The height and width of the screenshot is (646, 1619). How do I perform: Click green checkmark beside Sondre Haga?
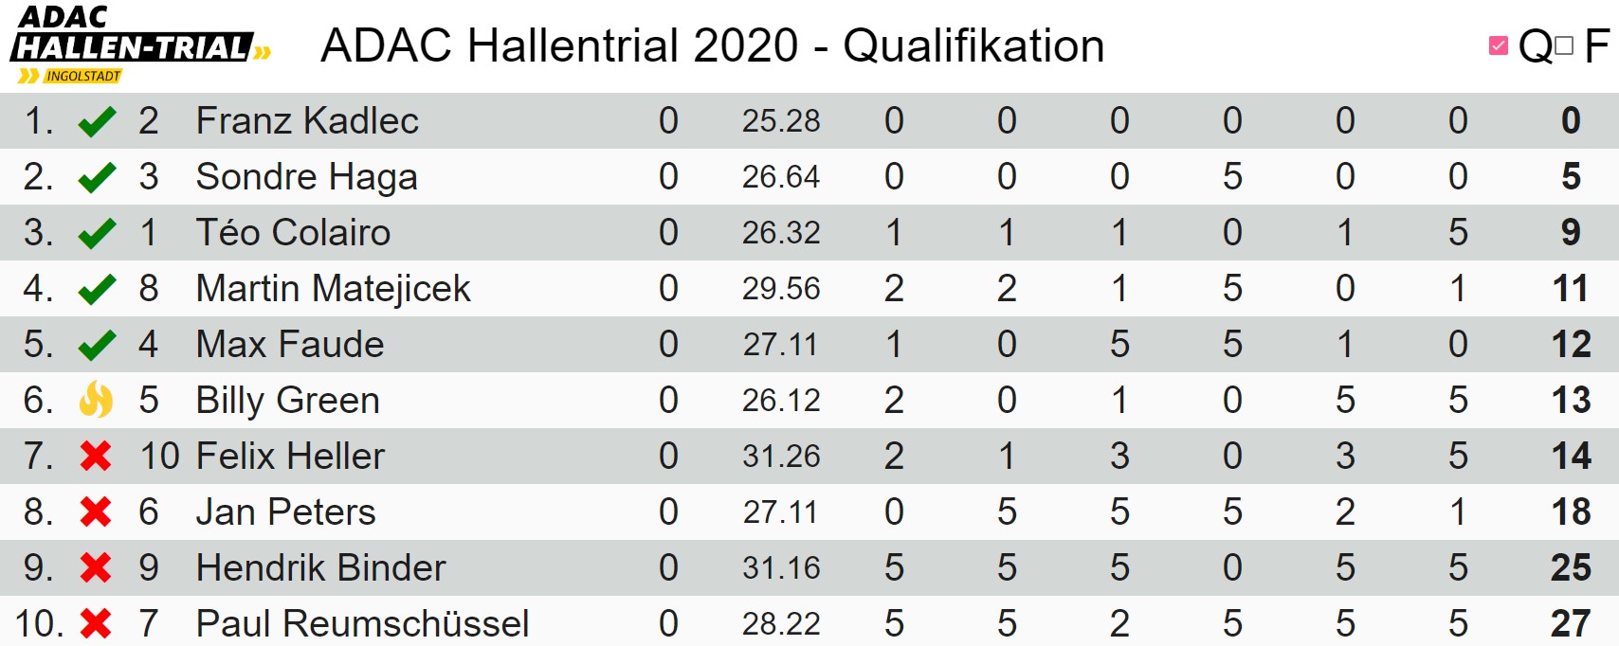97,177
